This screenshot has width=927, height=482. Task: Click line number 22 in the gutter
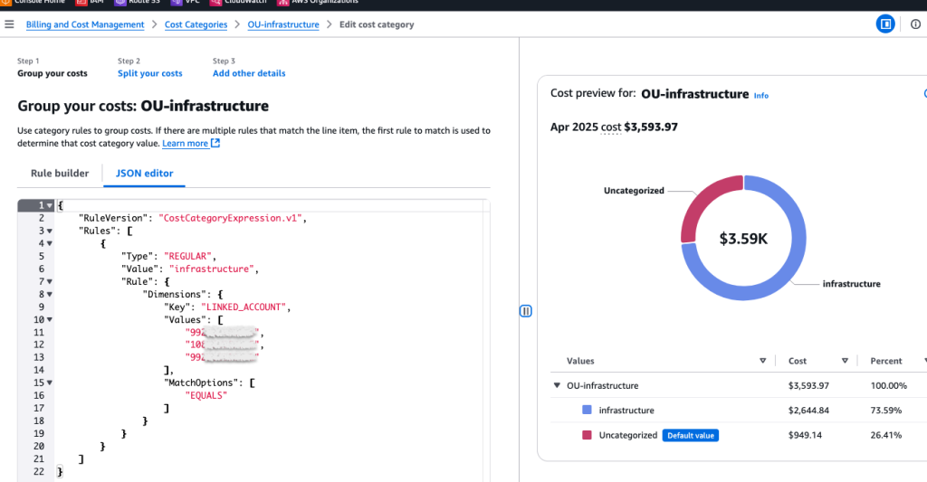click(39, 471)
